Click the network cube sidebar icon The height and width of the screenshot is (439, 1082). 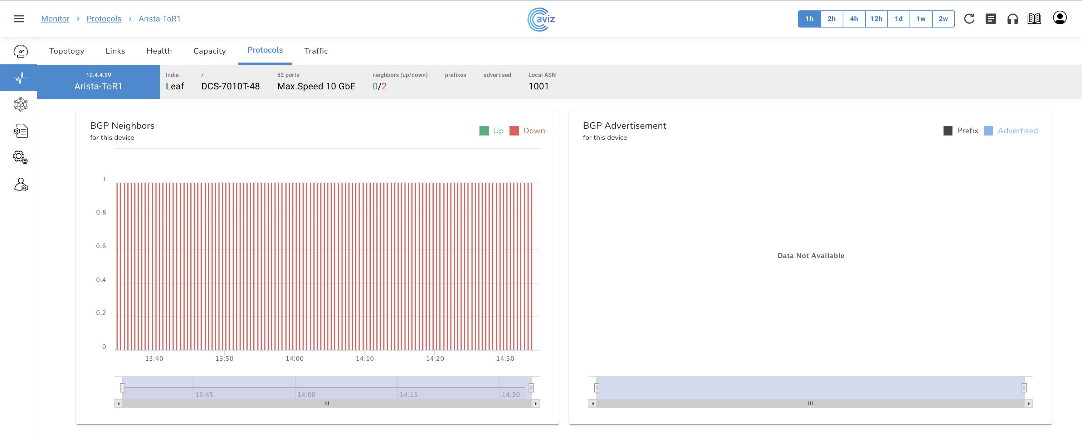pos(21,104)
